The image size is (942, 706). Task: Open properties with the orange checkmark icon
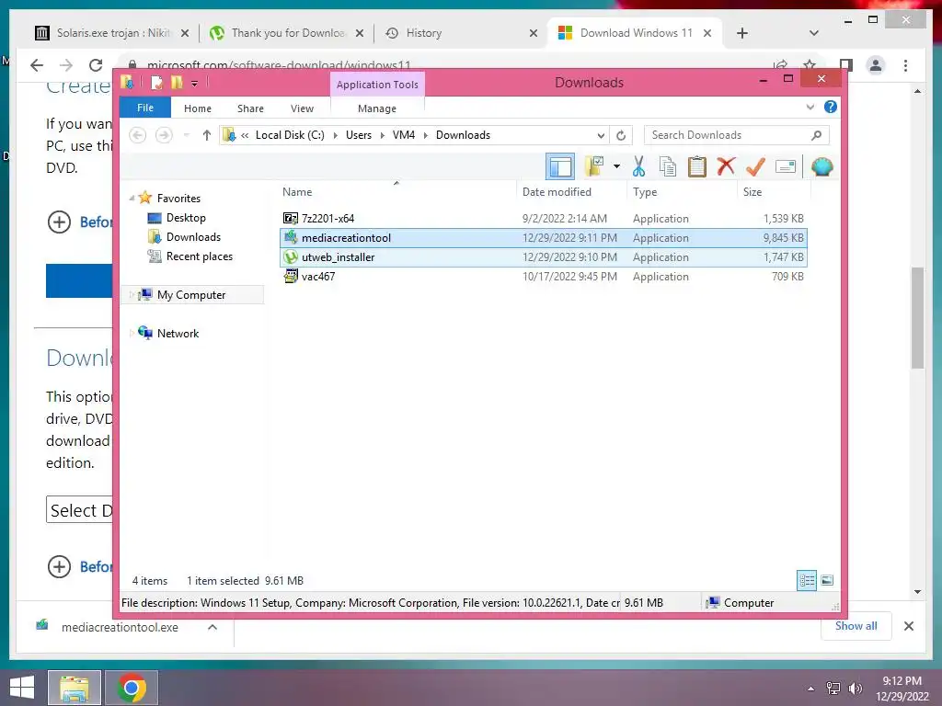click(x=755, y=167)
